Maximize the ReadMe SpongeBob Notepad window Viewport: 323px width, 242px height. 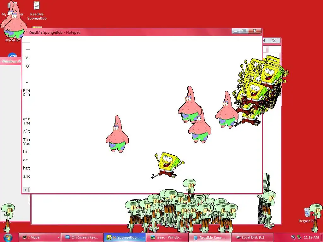tap(244, 31)
